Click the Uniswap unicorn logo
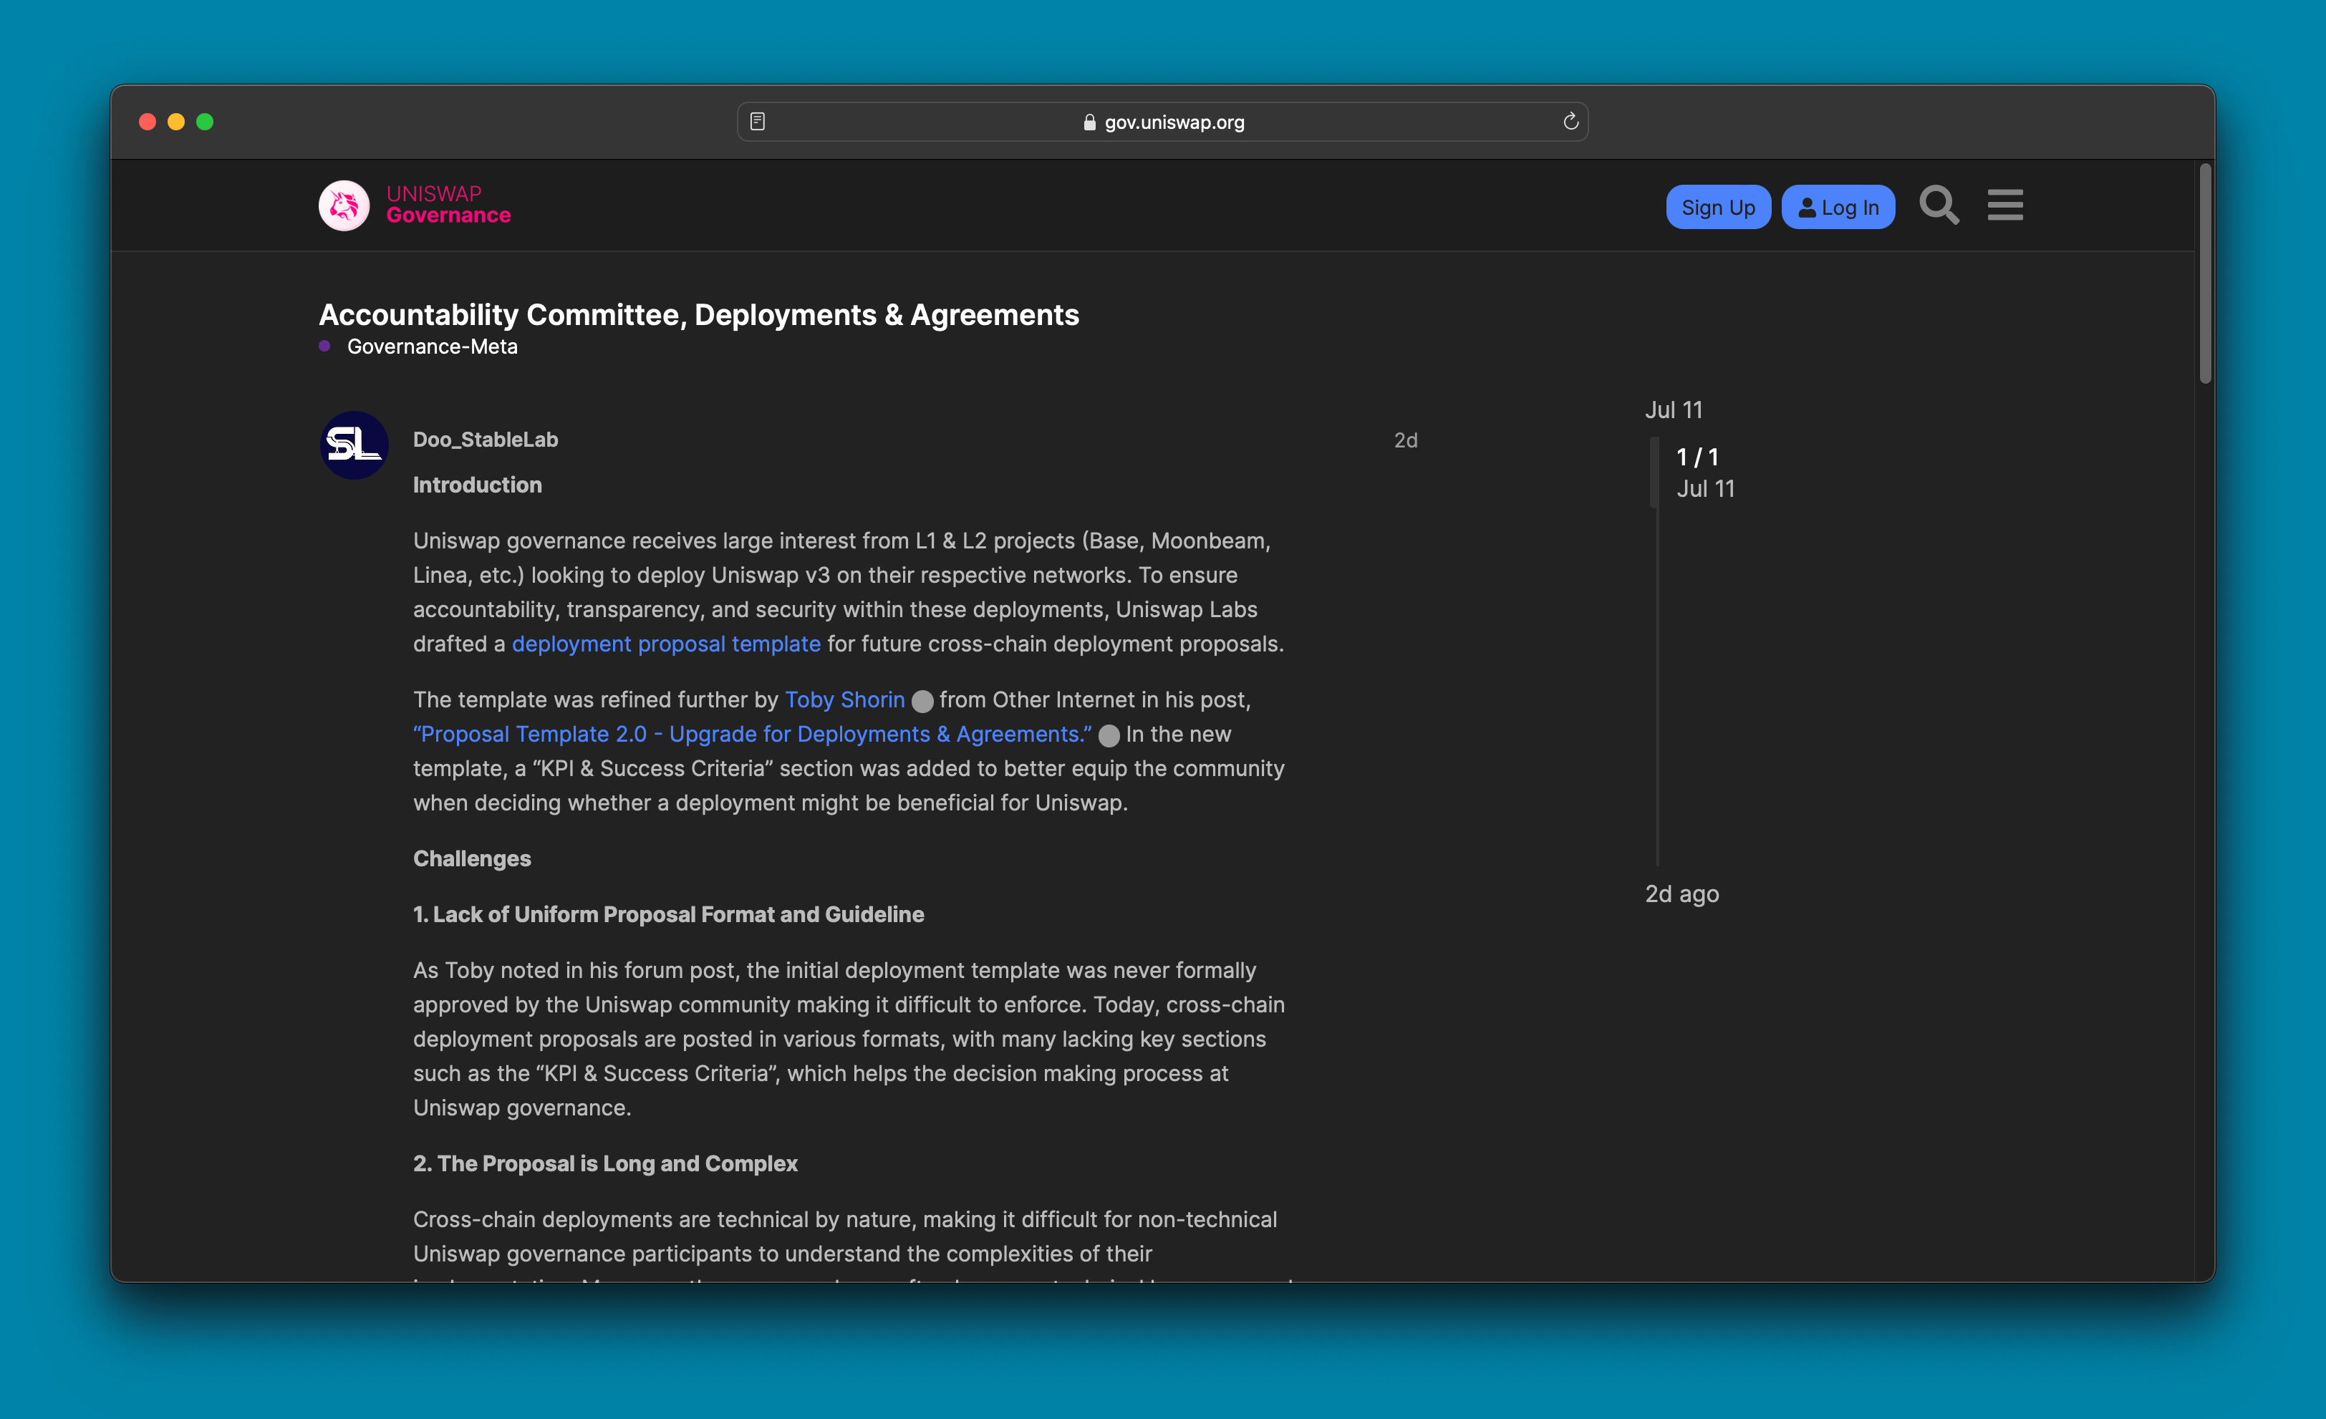 click(x=344, y=205)
